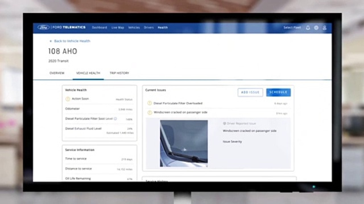Open the user account icon
The image size is (364, 204).
(324, 28)
